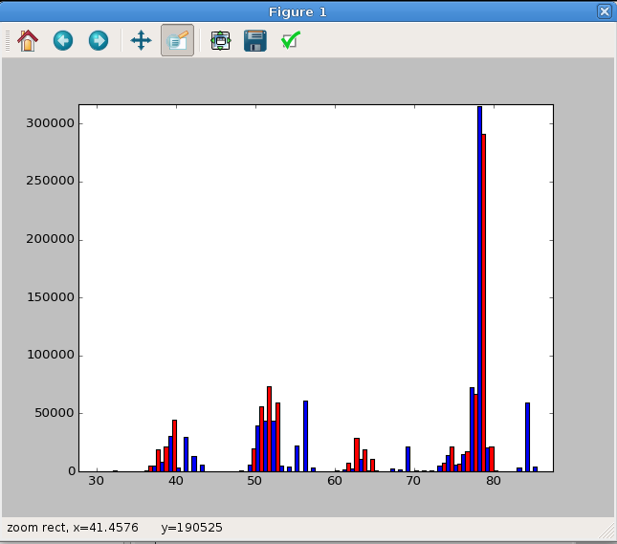Go forward to next view

tap(99, 40)
